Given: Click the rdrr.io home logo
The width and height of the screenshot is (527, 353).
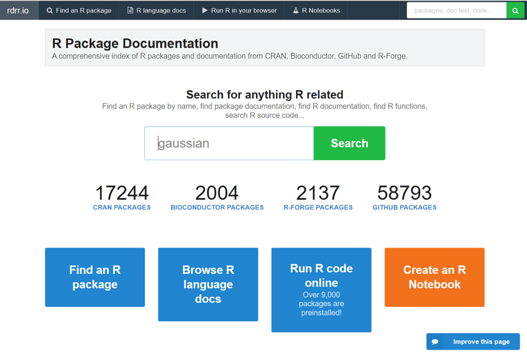Looking at the screenshot, I should tap(18, 10).
